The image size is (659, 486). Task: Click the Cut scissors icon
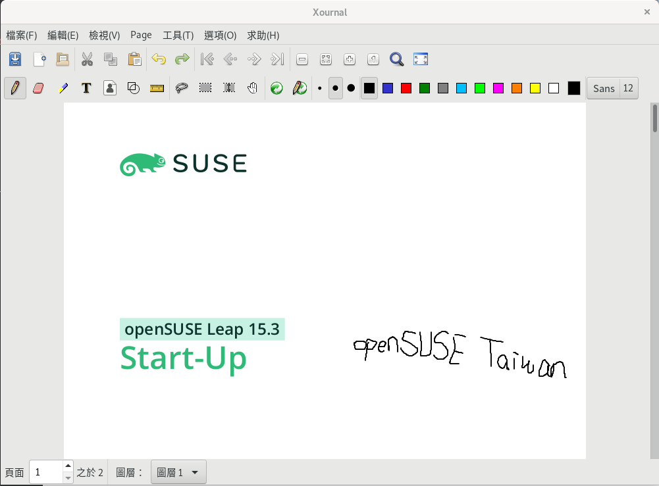[x=87, y=59]
